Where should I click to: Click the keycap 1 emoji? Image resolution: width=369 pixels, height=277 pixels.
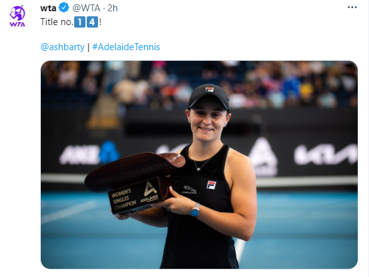pos(80,22)
